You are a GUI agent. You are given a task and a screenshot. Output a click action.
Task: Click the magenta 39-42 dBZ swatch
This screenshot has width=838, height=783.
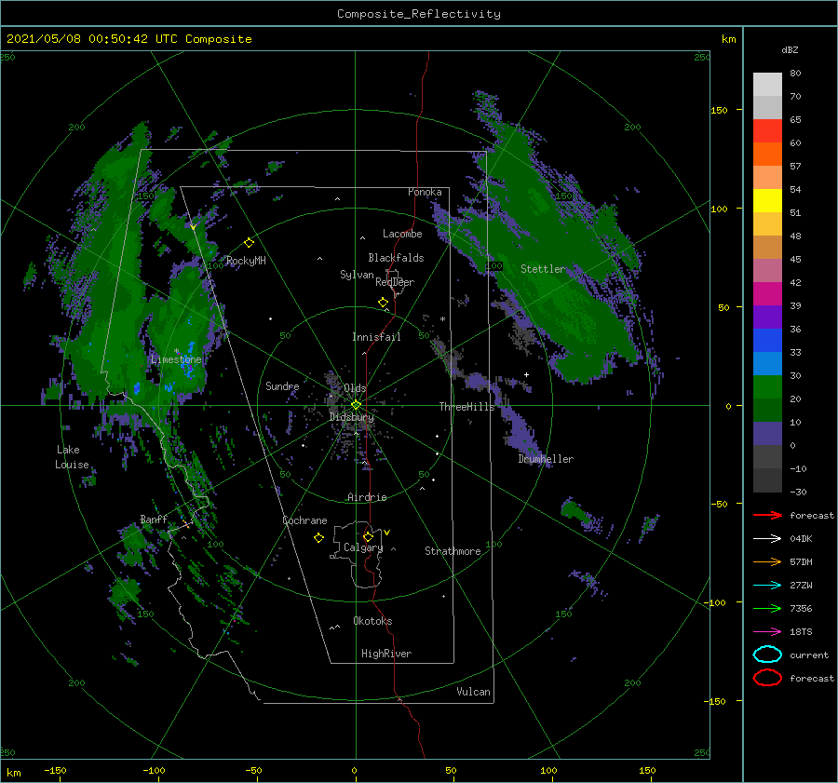click(767, 294)
